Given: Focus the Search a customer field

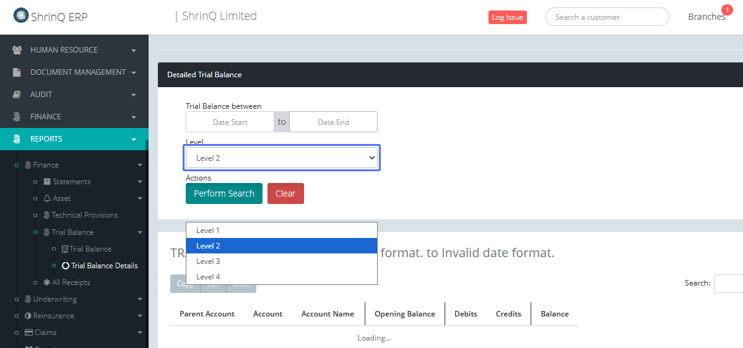Looking at the screenshot, I should tap(607, 17).
